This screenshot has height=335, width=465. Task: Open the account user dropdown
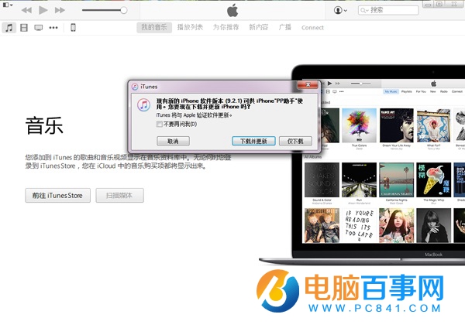click(340, 10)
